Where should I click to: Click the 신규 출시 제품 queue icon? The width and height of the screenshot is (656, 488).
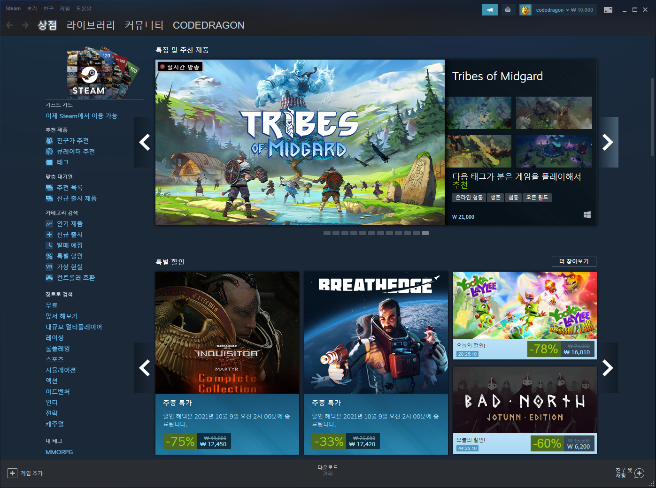tap(49, 198)
